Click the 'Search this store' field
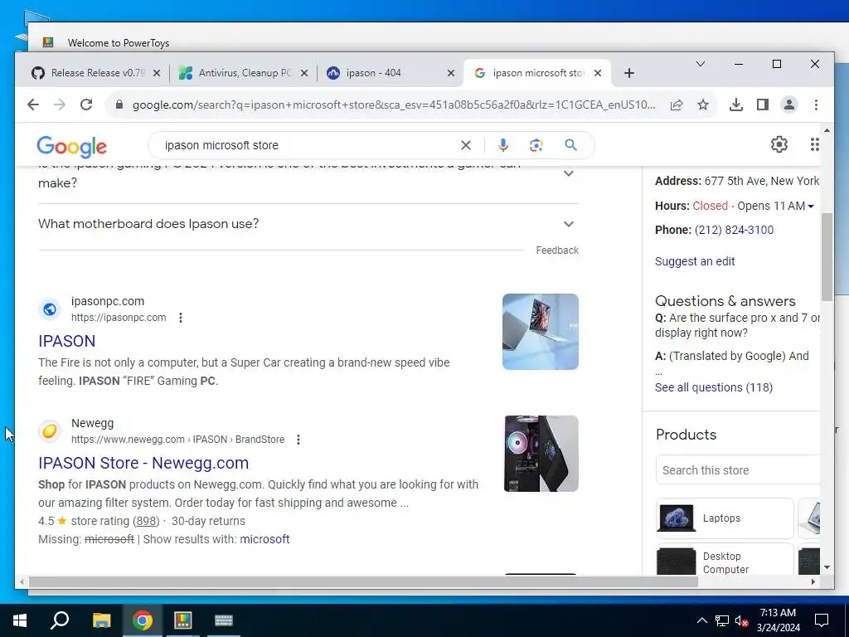The height and width of the screenshot is (637, 849). coord(739,470)
